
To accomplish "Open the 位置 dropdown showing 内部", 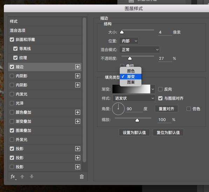I will click(x=129, y=41).
